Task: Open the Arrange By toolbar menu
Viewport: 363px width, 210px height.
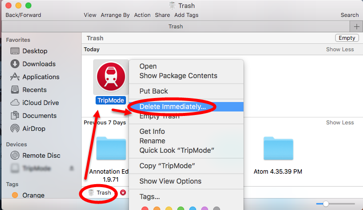Action: click(x=115, y=15)
